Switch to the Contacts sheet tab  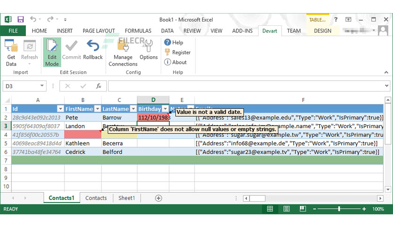tap(96, 198)
